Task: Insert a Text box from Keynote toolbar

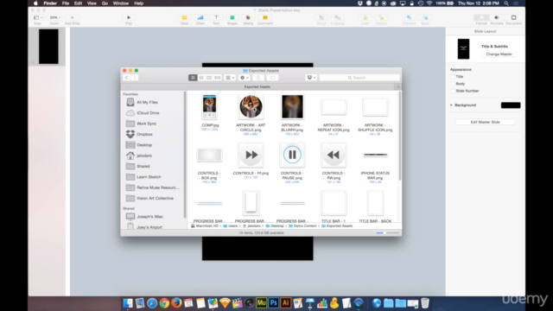Action: [216, 20]
